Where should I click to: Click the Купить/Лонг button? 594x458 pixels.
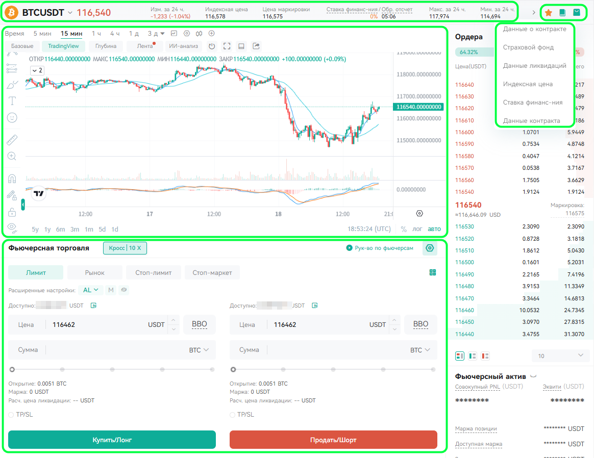click(x=112, y=440)
